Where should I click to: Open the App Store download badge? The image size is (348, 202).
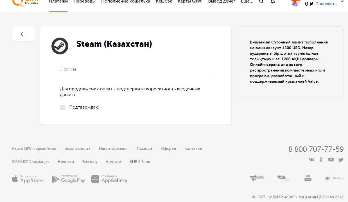tap(28, 179)
